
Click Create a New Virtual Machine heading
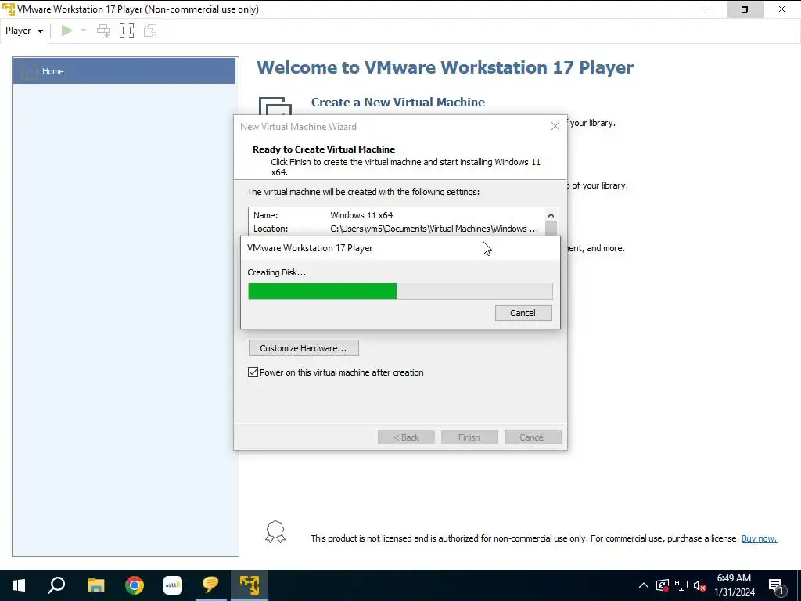click(398, 103)
